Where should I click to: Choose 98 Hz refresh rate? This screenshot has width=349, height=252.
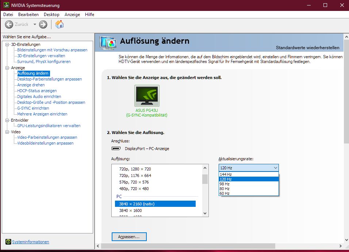click(x=249, y=184)
